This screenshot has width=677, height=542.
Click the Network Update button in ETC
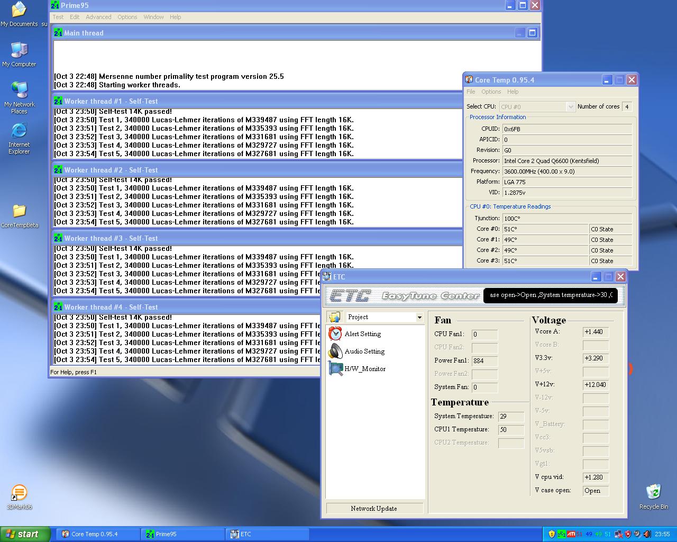tap(374, 508)
